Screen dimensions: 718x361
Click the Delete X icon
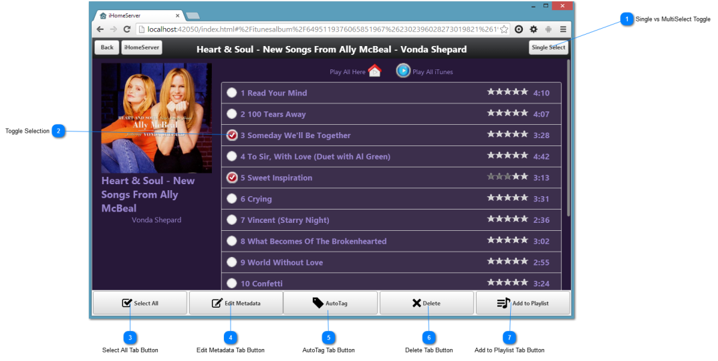pyautogui.click(x=416, y=303)
